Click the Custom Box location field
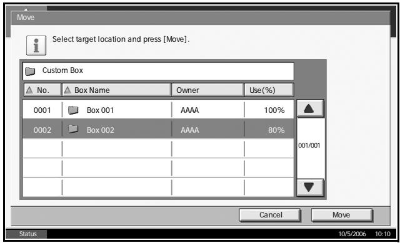Screen dimensions: 400x243 pos(158,71)
